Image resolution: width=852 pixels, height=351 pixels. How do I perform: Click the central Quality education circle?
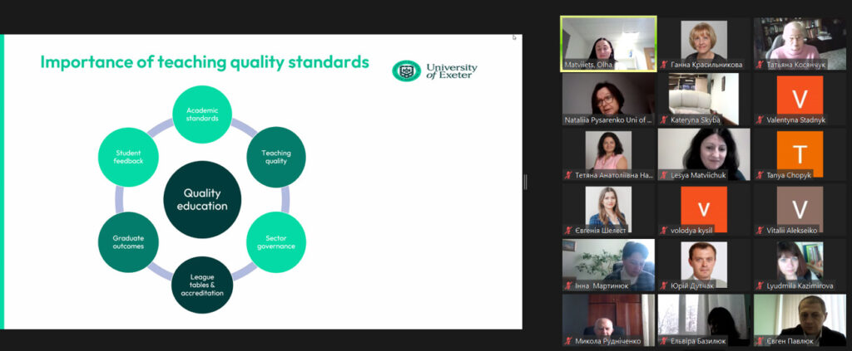click(x=202, y=200)
